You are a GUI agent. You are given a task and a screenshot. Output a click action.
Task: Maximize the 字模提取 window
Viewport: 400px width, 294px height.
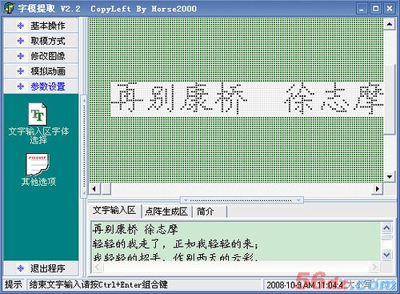pos(375,9)
